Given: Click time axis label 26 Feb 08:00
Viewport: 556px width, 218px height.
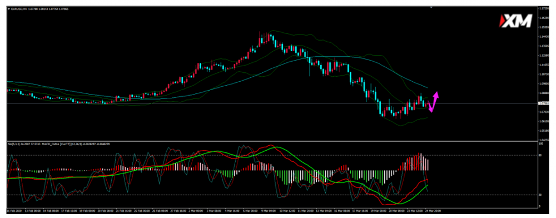Looking at the screenshot, I should [160, 211].
